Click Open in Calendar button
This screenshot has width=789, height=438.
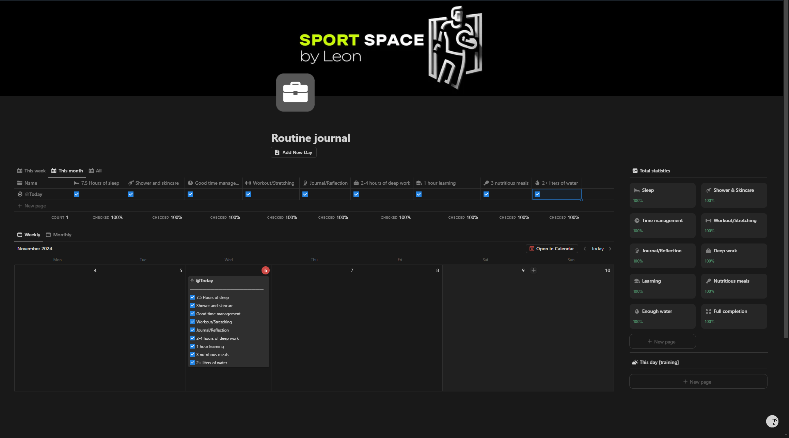552,249
